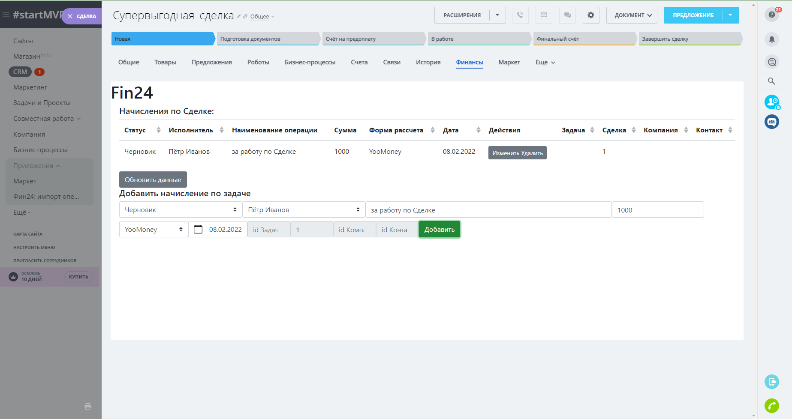The width and height of the screenshot is (792, 419).
Task: Click the green Добавить button
Action: pos(439,230)
